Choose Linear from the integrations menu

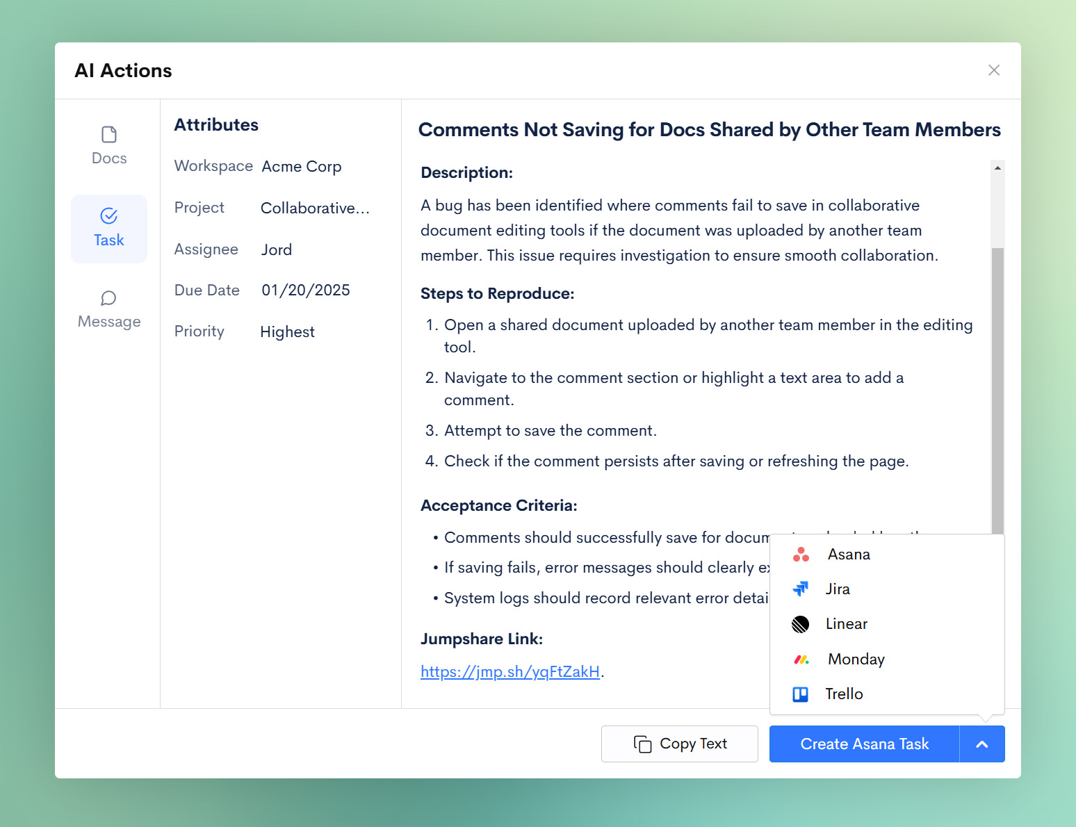pyautogui.click(x=846, y=624)
